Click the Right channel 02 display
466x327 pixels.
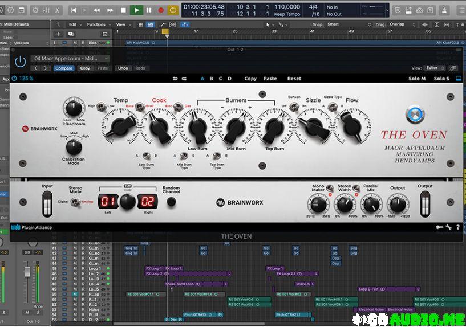click(147, 202)
